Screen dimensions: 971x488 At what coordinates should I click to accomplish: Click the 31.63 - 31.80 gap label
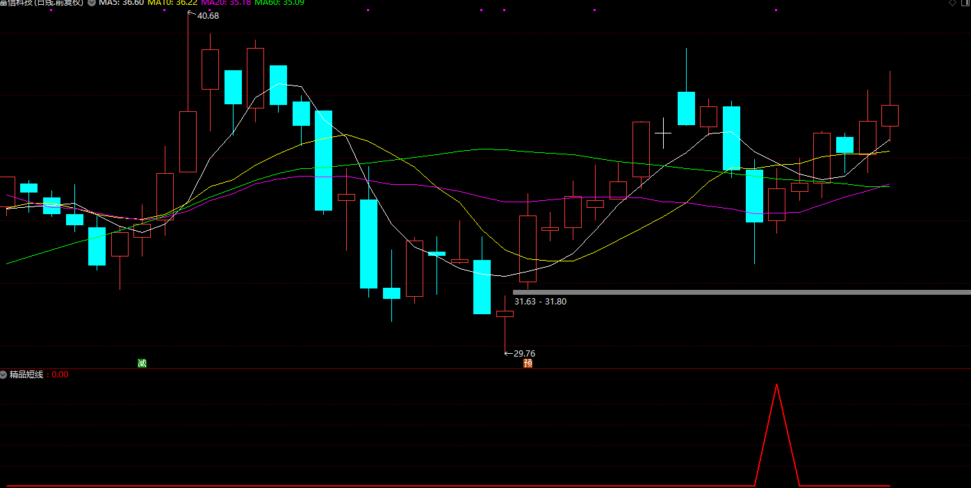pos(540,302)
